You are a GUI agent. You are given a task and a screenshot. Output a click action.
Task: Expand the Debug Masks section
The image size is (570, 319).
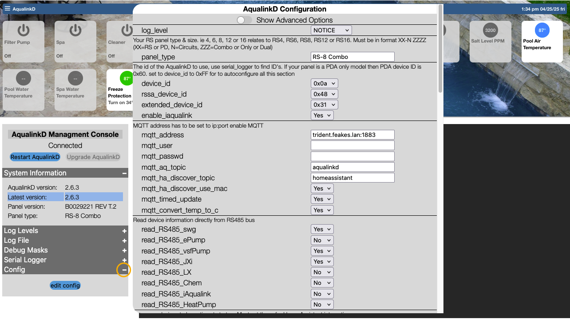[124, 250]
